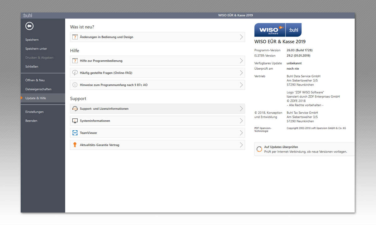Click the 29.2 (01.01.2019) ELSTER version

click(x=298, y=56)
